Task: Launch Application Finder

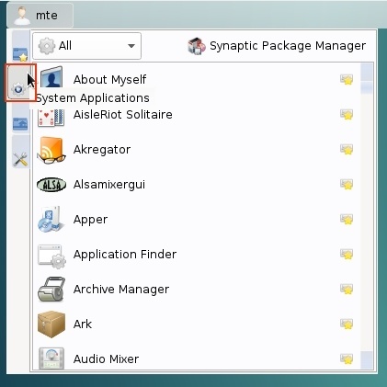Action: coord(196,254)
